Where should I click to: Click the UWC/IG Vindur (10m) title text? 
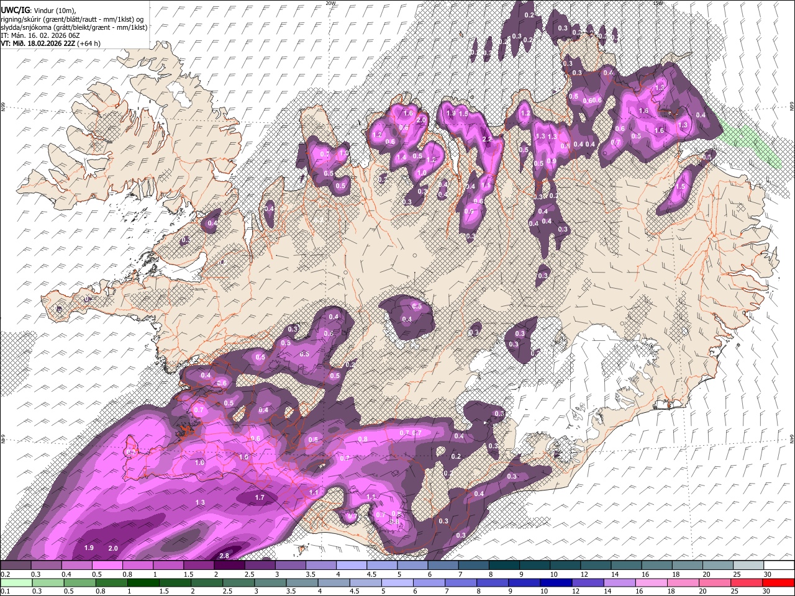tap(38, 10)
